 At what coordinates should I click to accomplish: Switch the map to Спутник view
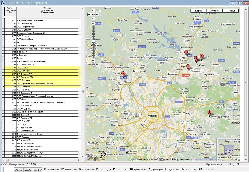[214, 11]
